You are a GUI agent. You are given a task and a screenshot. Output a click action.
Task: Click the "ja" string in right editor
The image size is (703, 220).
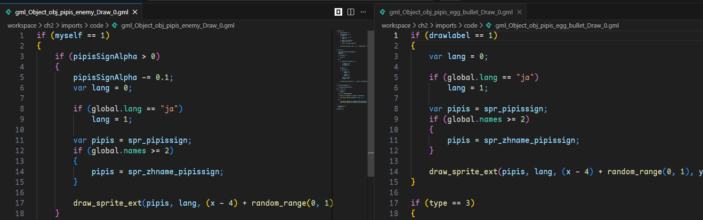click(525, 78)
